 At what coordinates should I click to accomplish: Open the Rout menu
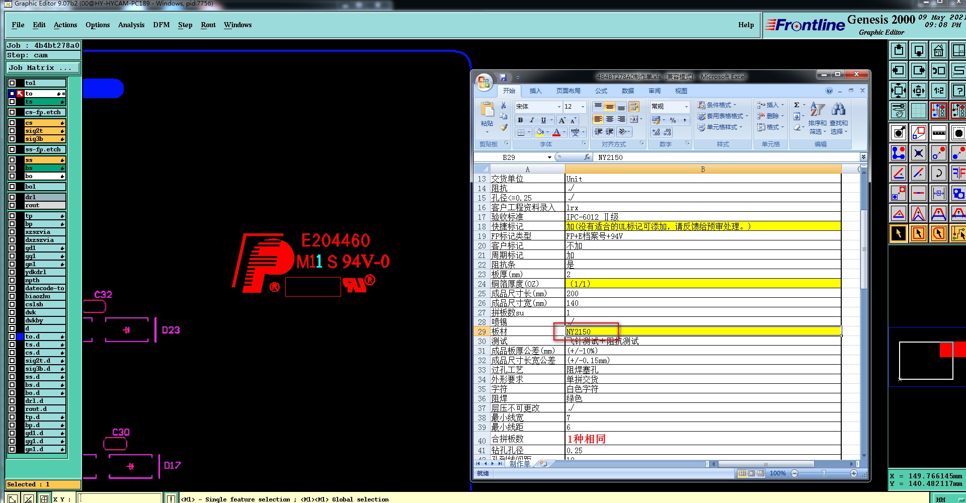[x=208, y=25]
